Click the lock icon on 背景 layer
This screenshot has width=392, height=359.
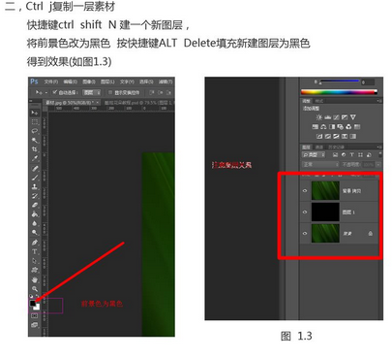371,233
